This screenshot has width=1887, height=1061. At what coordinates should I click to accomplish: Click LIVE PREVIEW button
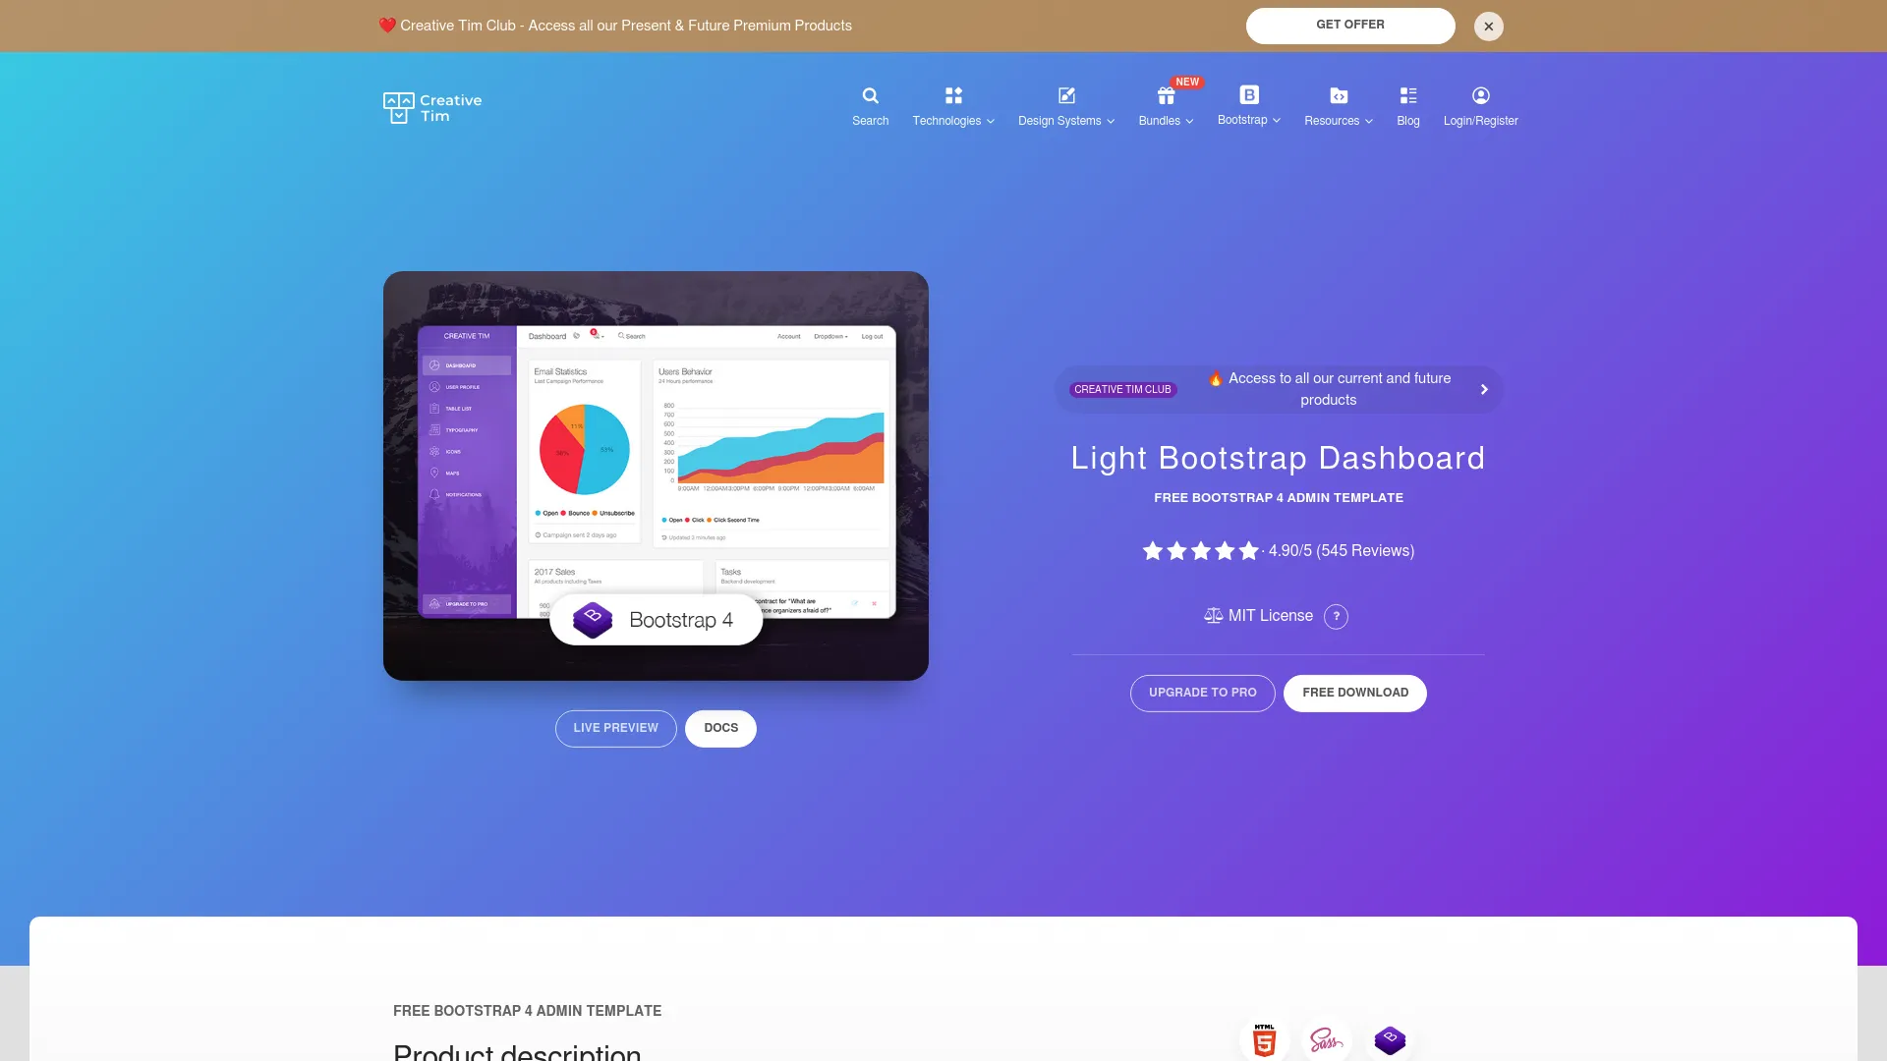tap(615, 728)
